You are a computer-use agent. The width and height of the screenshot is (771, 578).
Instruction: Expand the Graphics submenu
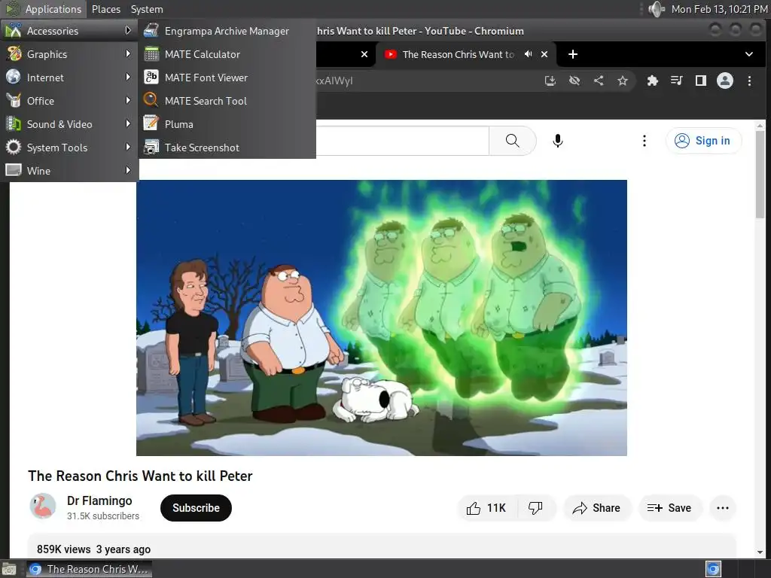(x=69, y=54)
